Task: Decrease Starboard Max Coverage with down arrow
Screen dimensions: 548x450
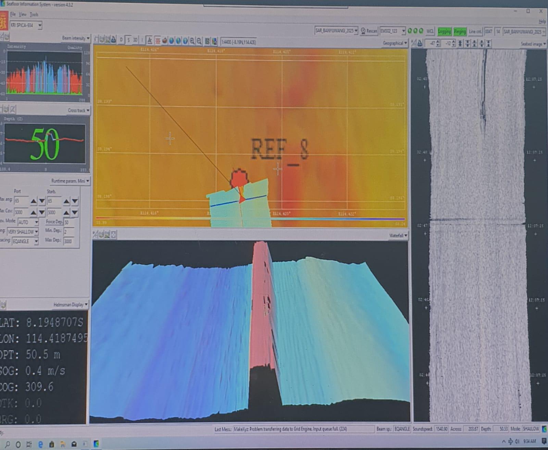Action: [x=75, y=213]
